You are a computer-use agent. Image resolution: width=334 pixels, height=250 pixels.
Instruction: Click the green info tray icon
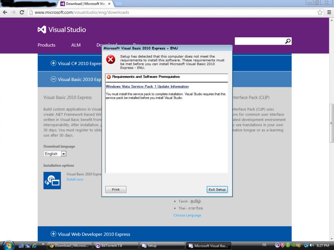[x=288, y=245]
